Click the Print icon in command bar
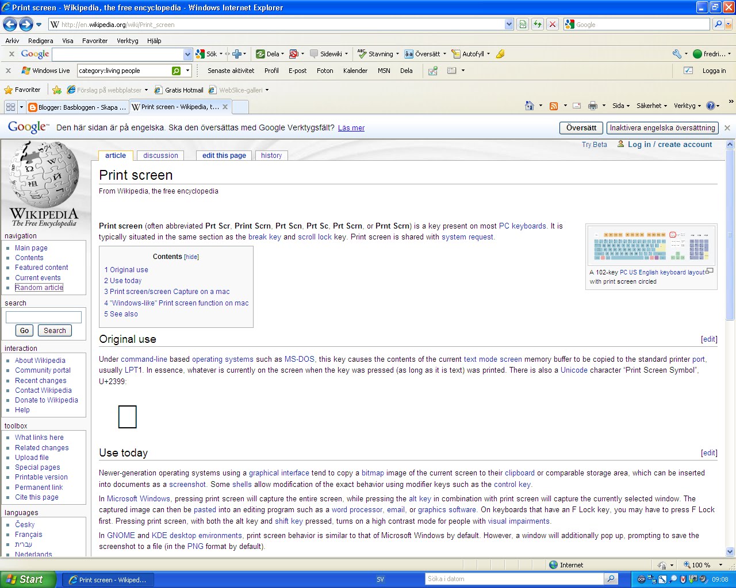The width and height of the screenshot is (736, 588). 593,106
